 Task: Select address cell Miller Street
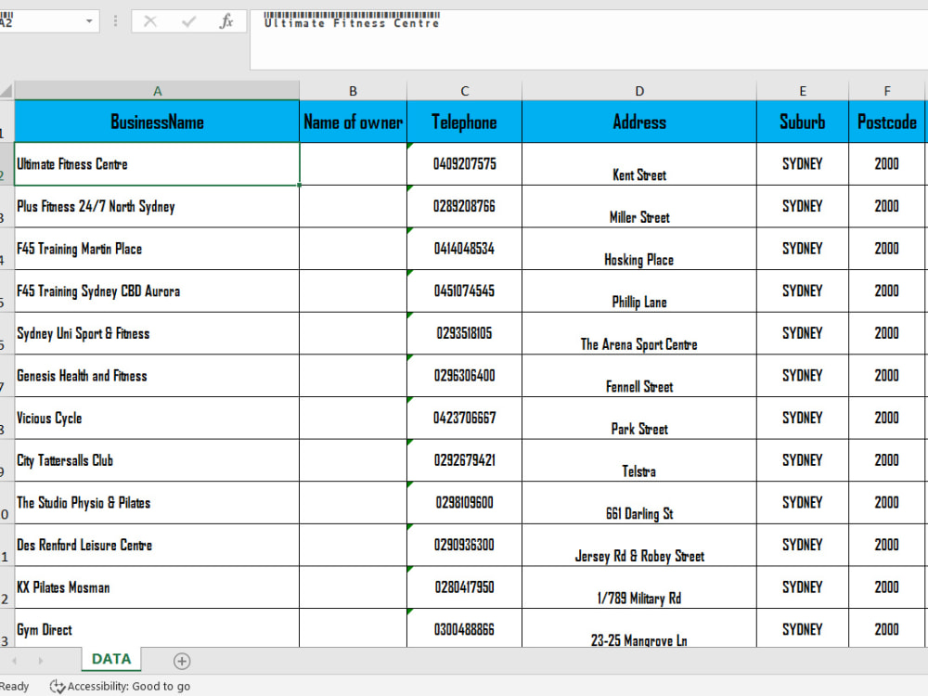pos(639,207)
